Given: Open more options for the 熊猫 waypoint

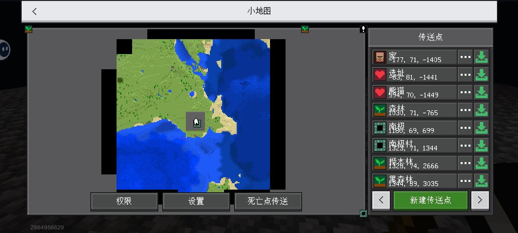Looking at the screenshot, I should tap(465, 93).
